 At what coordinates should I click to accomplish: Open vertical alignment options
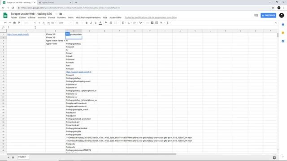pyautogui.click(x=129, y=23)
